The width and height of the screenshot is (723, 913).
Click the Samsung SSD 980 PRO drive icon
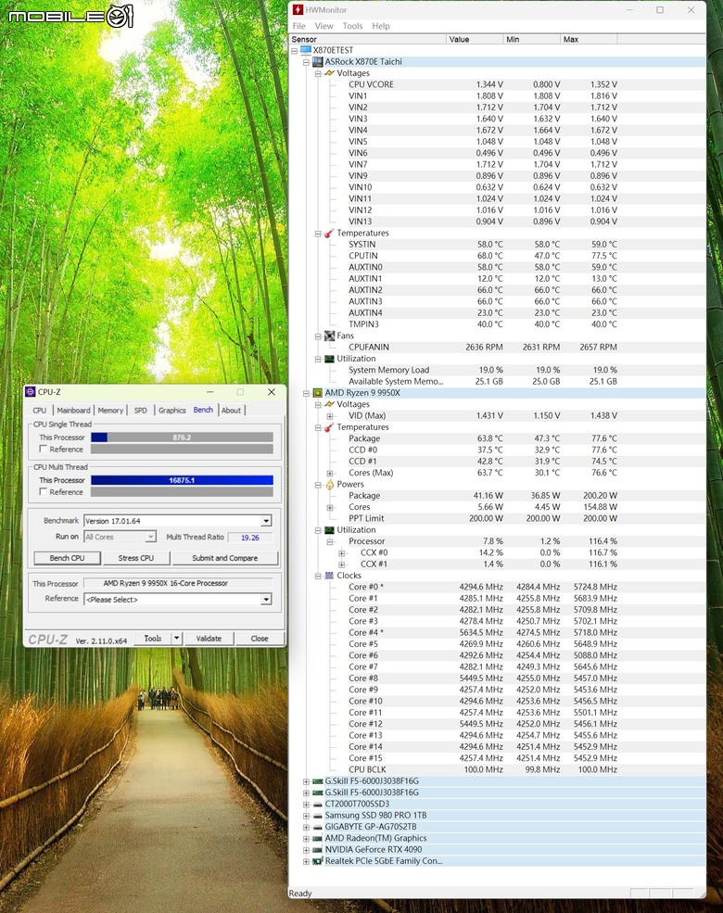[318, 816]
